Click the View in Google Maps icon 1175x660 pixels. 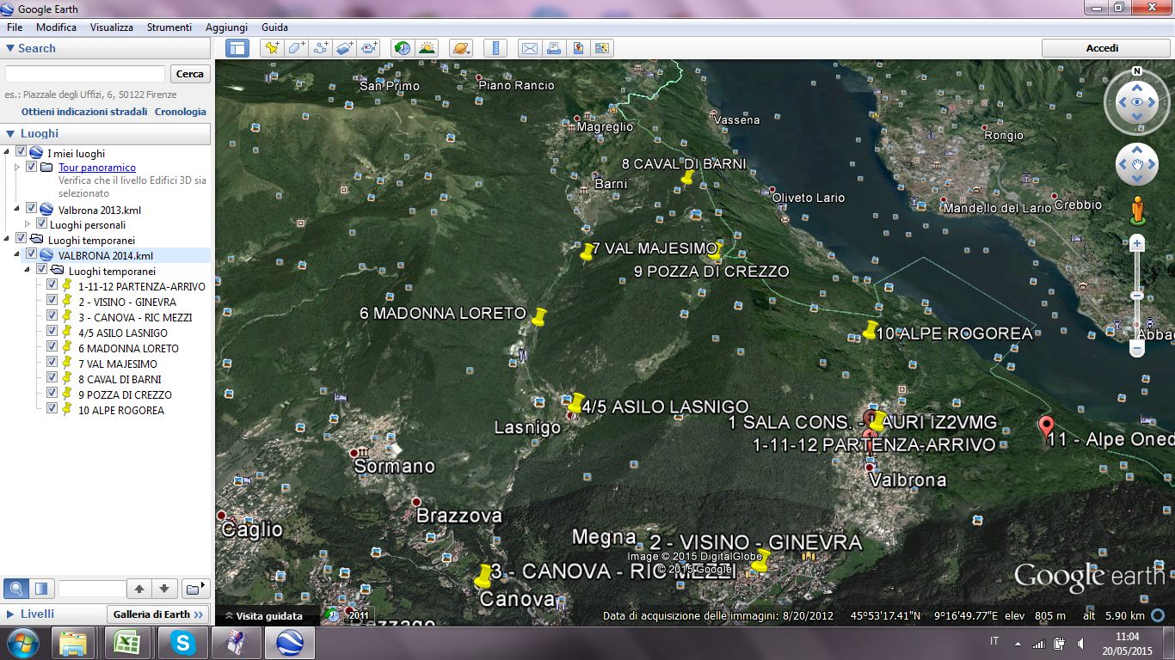578,48
